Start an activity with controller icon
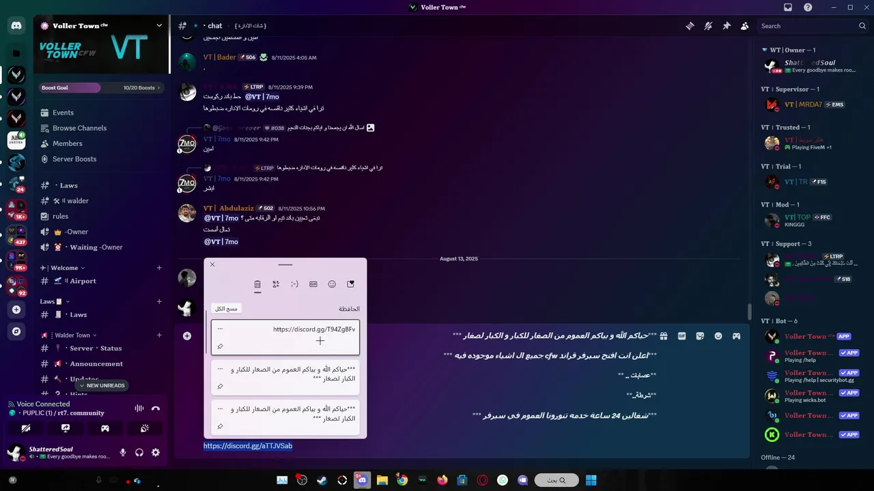Screen dimensions: 874x491 (x=105, y=428)
